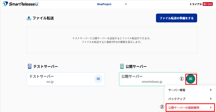Click the ファイル転送の準備をする button
The height and width of the screenshot is (112, 216).
tap(176, 18)
